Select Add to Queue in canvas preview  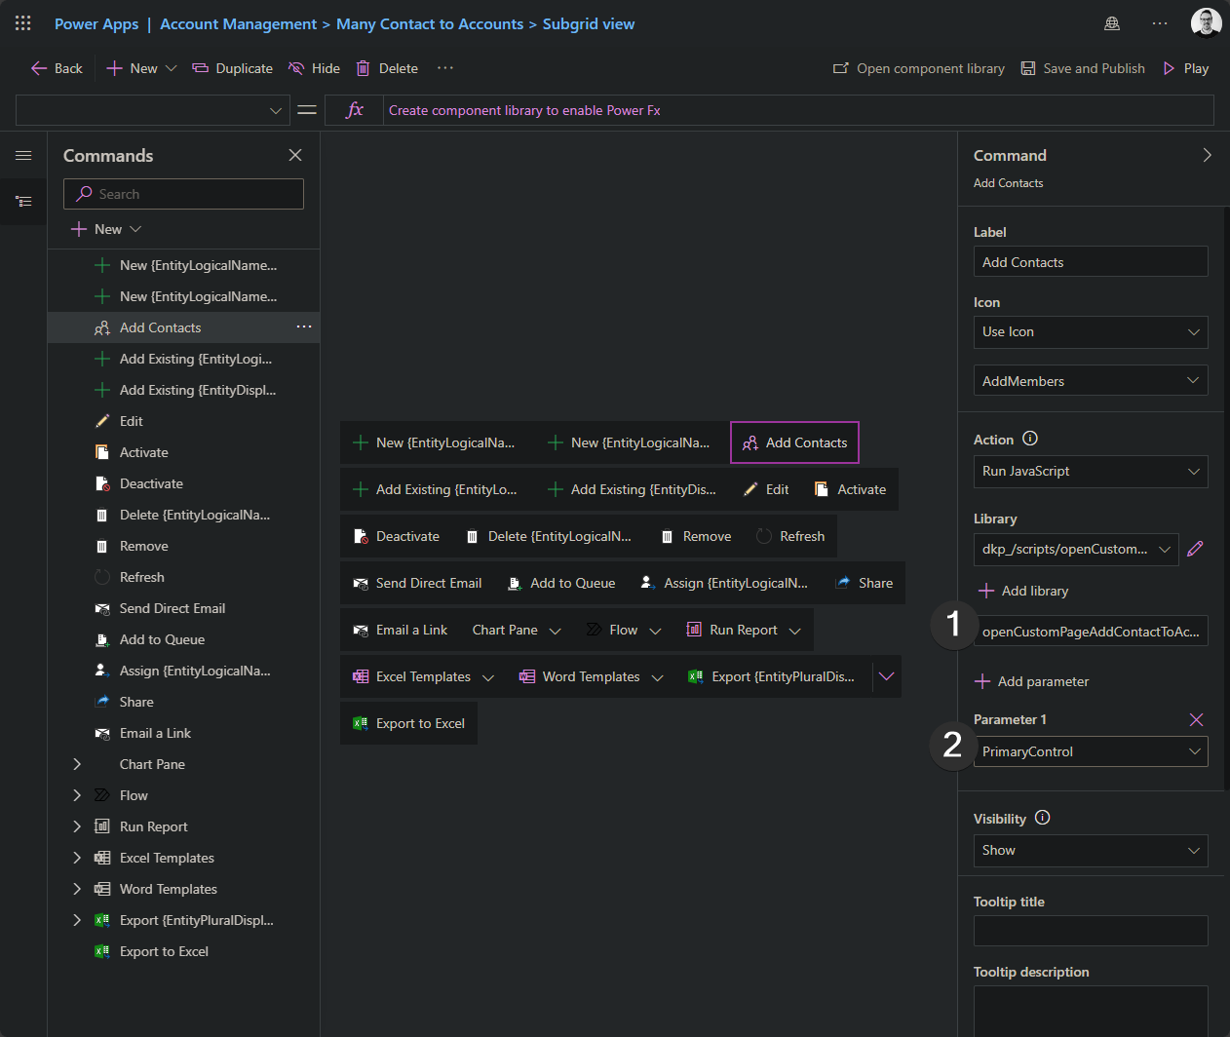coord(561,583)
